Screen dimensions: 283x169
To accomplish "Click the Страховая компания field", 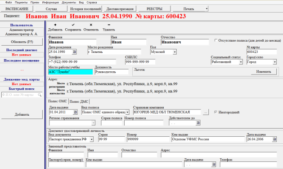I will (x=167, y=112).
